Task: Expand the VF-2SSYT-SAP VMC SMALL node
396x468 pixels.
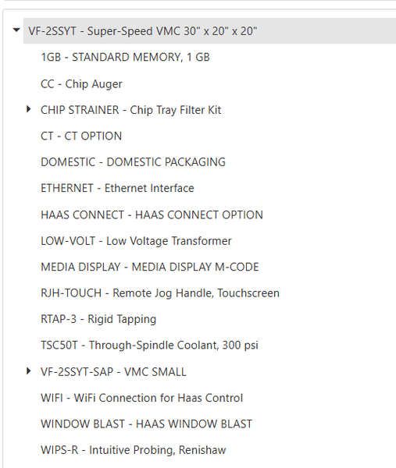Action: pos(29,371)
